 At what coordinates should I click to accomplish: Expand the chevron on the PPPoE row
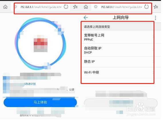153,37
